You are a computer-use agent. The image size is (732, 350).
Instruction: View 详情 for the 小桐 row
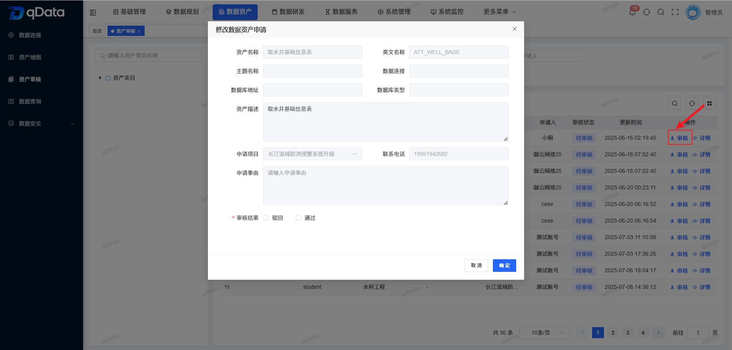click(702, 138)
